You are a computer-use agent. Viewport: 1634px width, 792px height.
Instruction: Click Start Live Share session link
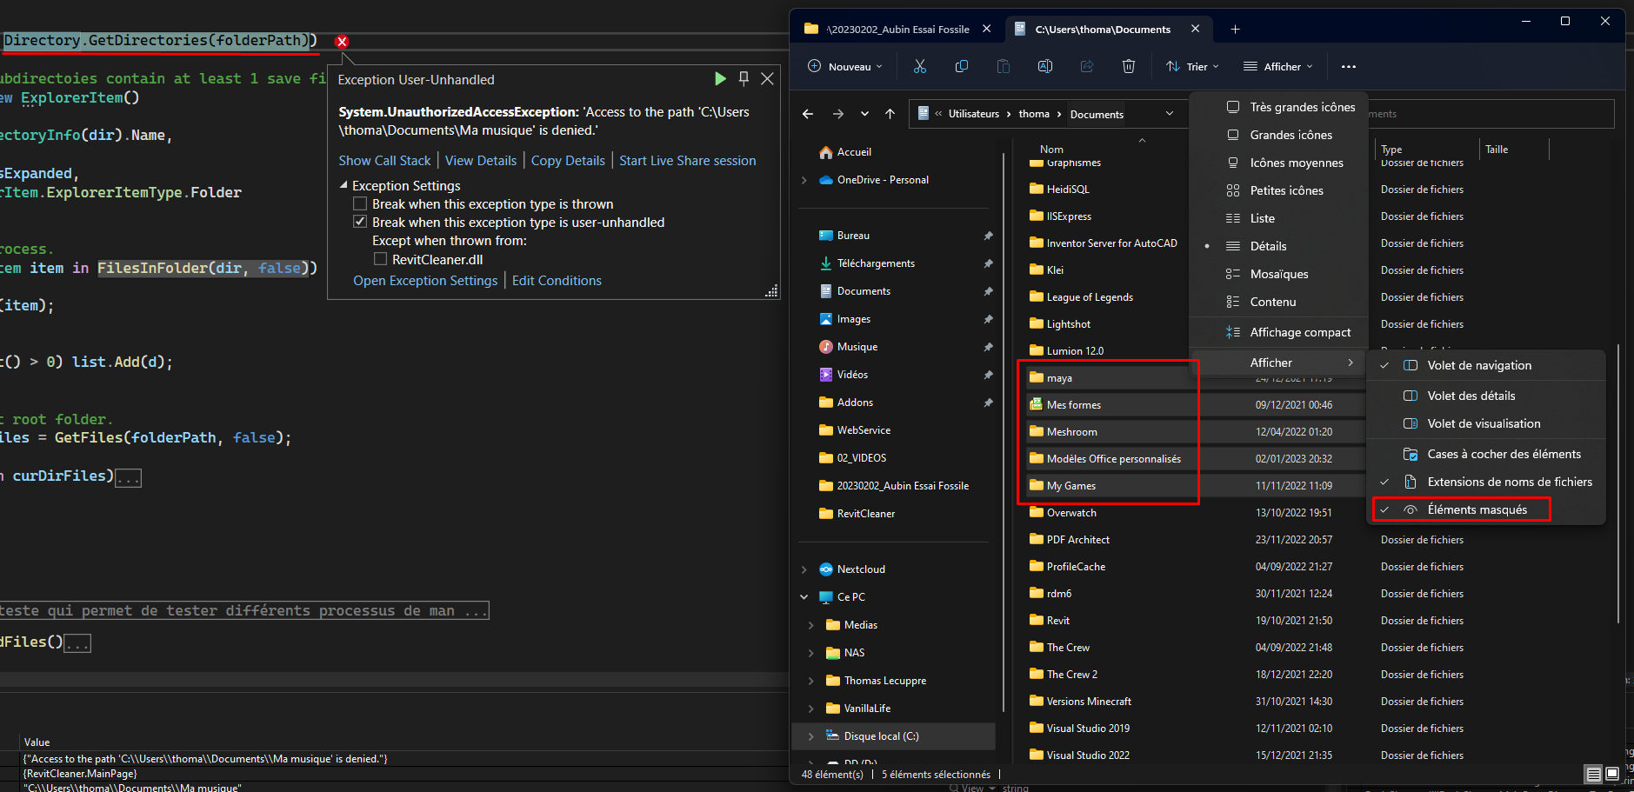click(688, 161)
